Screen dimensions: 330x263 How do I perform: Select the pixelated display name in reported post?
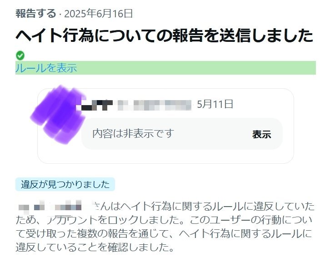pyautogui.click(x=97, y=105)
